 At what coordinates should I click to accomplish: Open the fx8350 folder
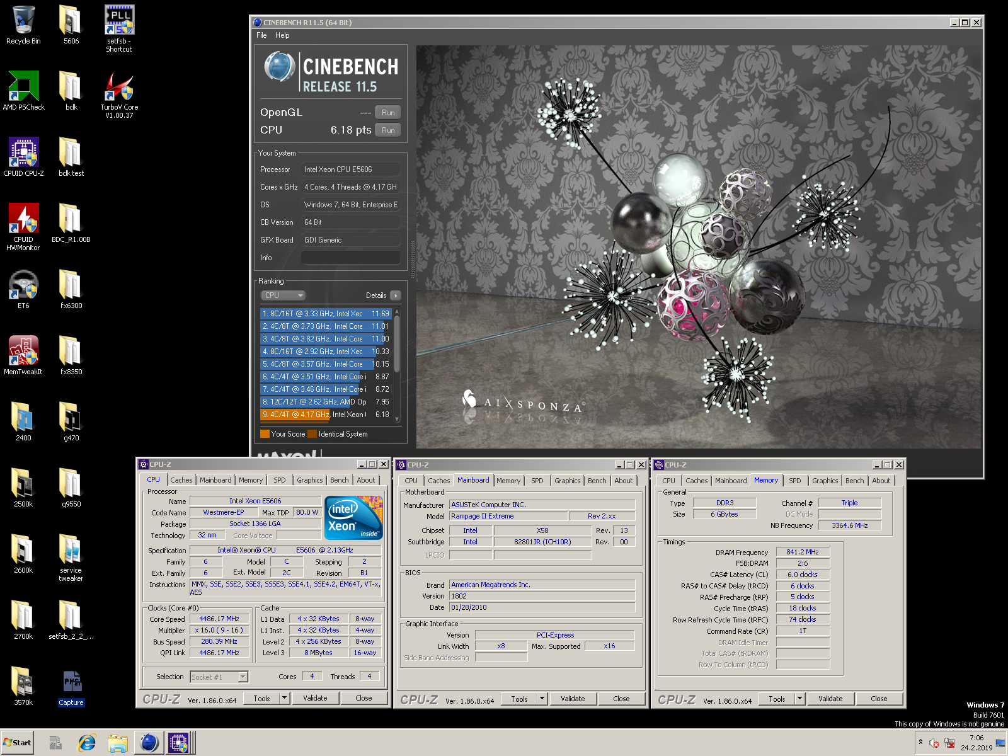point(71,355)
